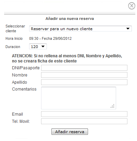Click the '09:30 - Fecha 29/06/2012' text

pyautogui.click(x=50, y=38)
